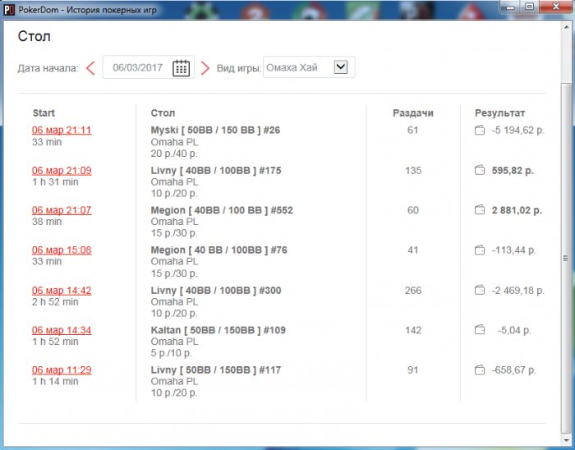Minimize the PokerDom history window
Viewport: 575px width, 450px height.
[x=510, y=7]
